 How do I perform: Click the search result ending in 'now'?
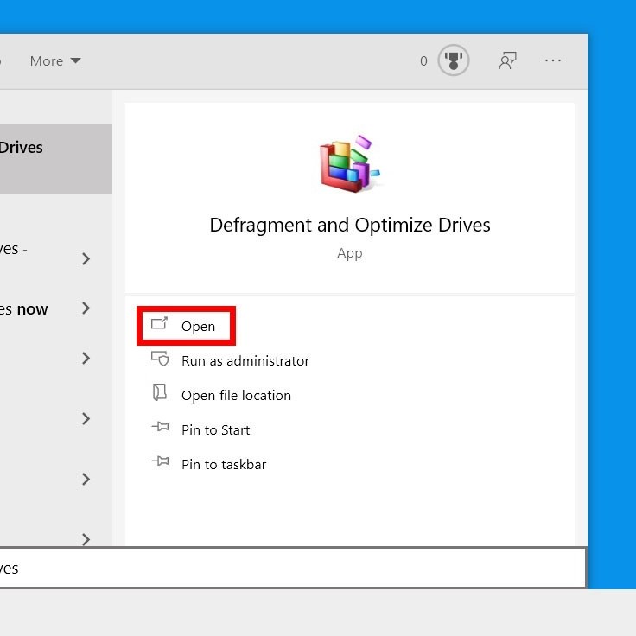click(x=24, y=309)
